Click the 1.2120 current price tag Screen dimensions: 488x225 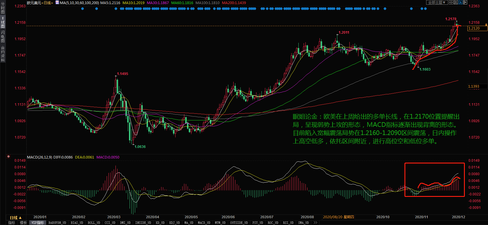tap(477, 28)
